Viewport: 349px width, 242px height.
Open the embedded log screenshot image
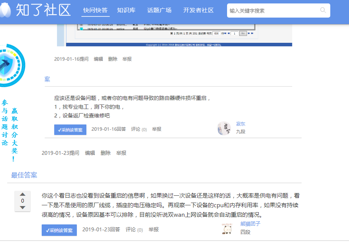(x=174, y=35)
